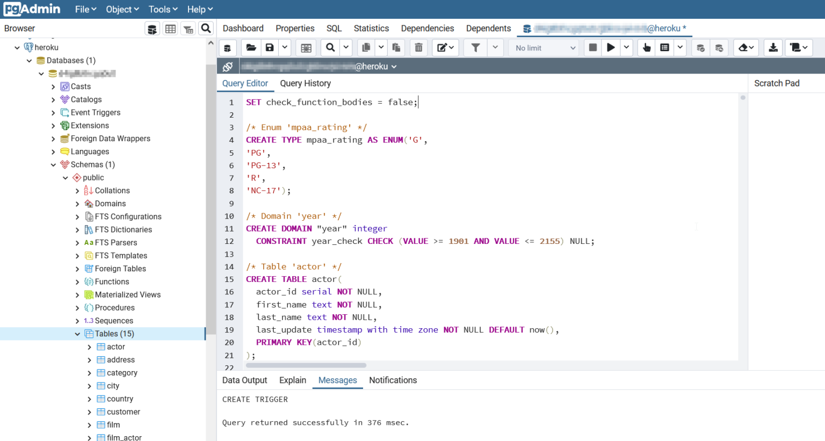Open the Data Output tab

[x=244, y=380]
